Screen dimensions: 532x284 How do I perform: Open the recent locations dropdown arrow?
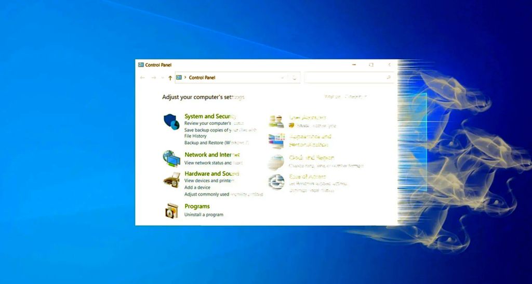pos(162,78)
